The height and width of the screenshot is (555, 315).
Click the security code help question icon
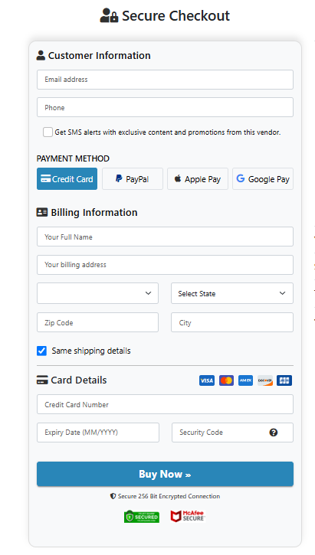point(273,433)
